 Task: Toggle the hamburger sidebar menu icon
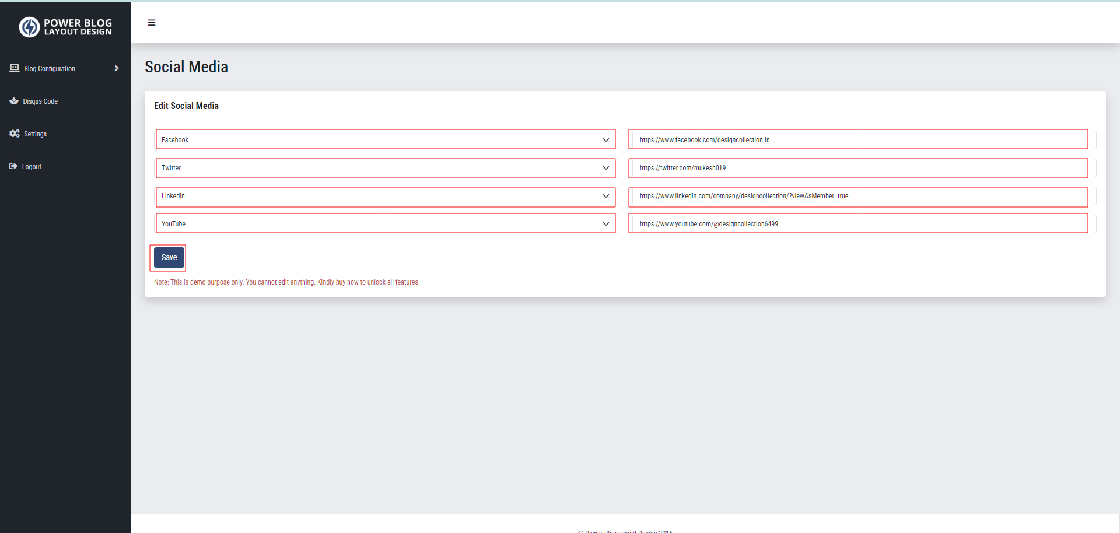pos(152,23)
